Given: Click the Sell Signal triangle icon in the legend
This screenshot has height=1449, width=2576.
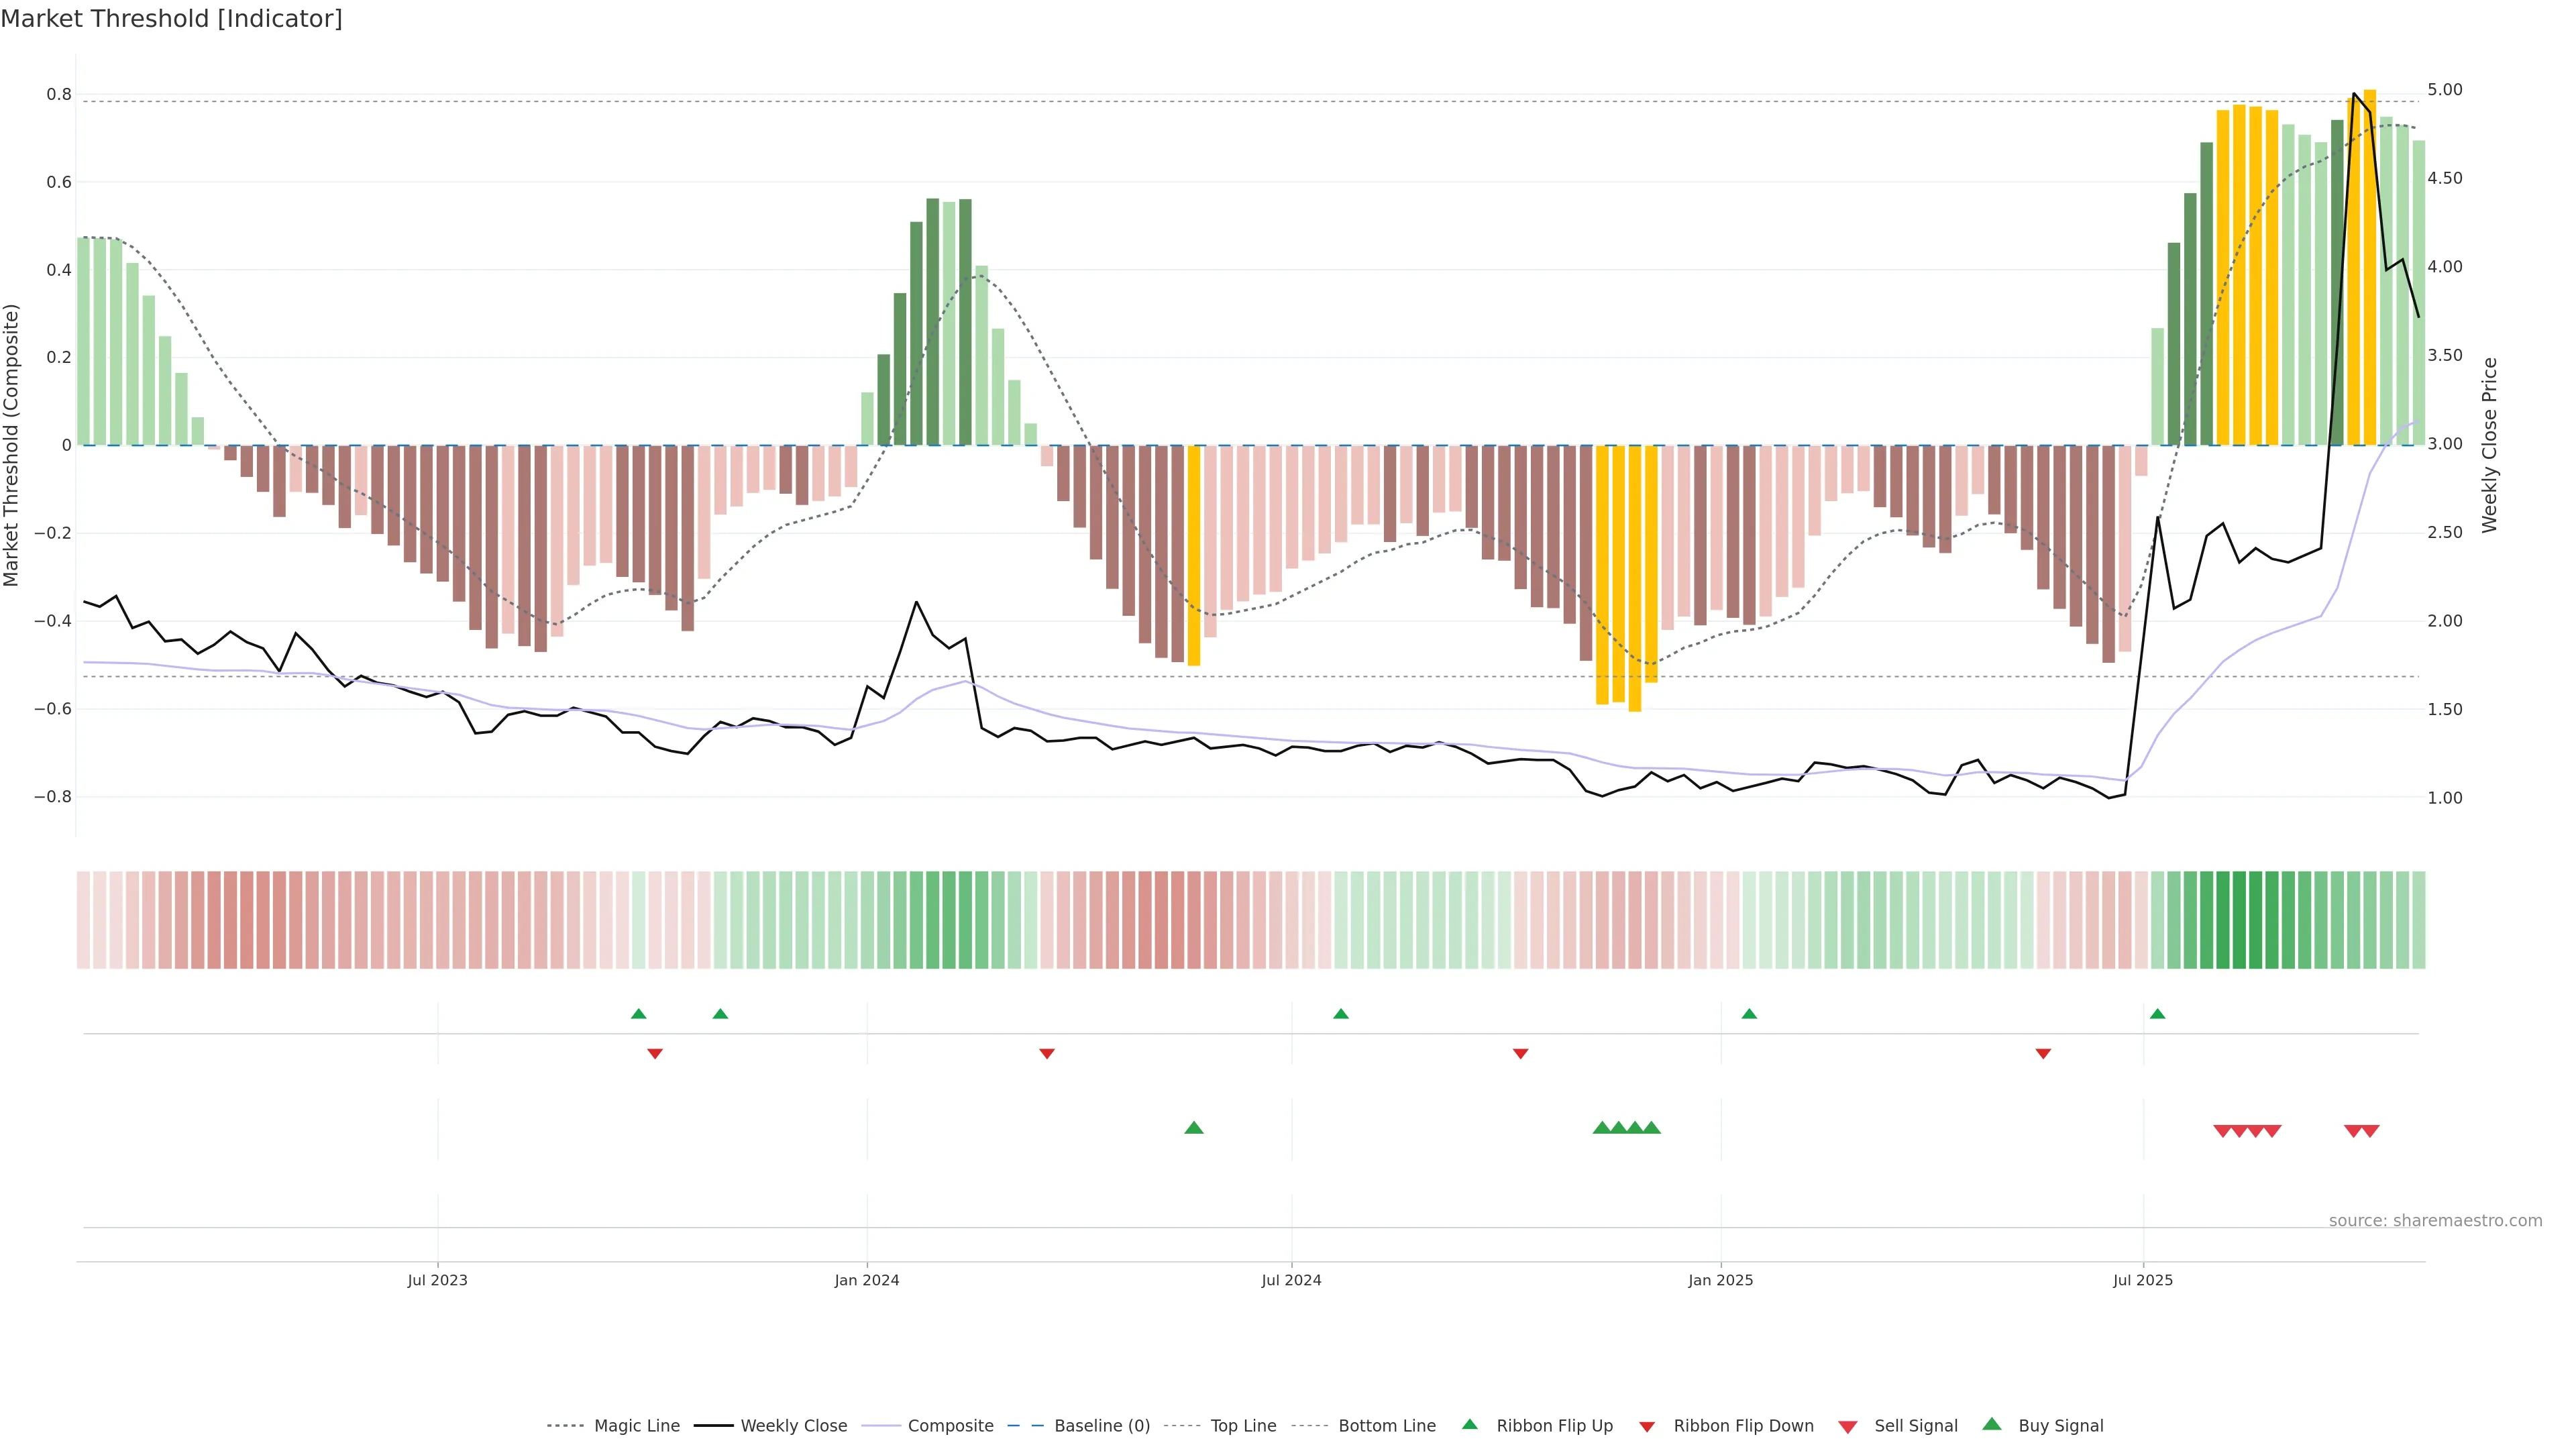Looking at the screenshot, I should (1848, 1426).
